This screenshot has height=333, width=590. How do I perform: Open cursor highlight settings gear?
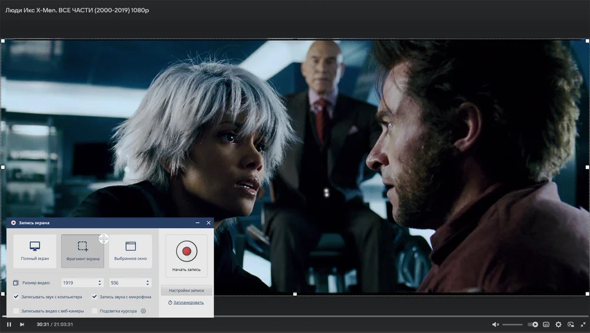[x=143, y=311]
